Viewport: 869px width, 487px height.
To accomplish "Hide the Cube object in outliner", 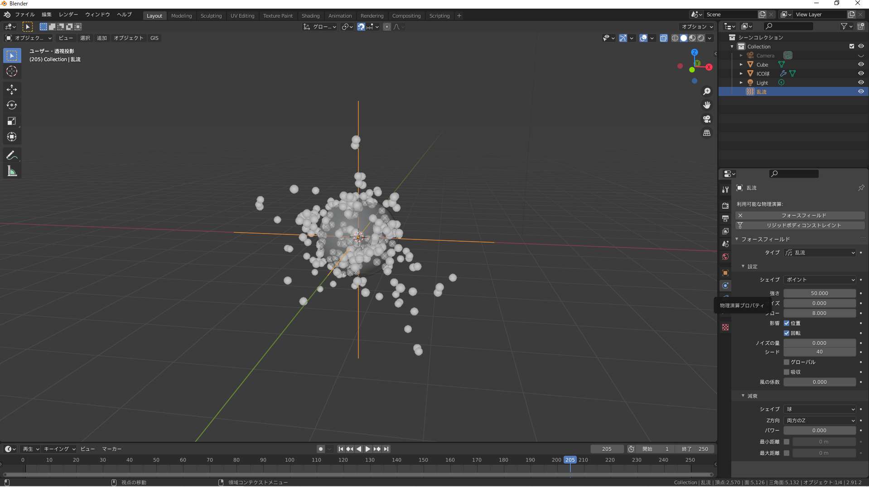I will tap(861, 64).
